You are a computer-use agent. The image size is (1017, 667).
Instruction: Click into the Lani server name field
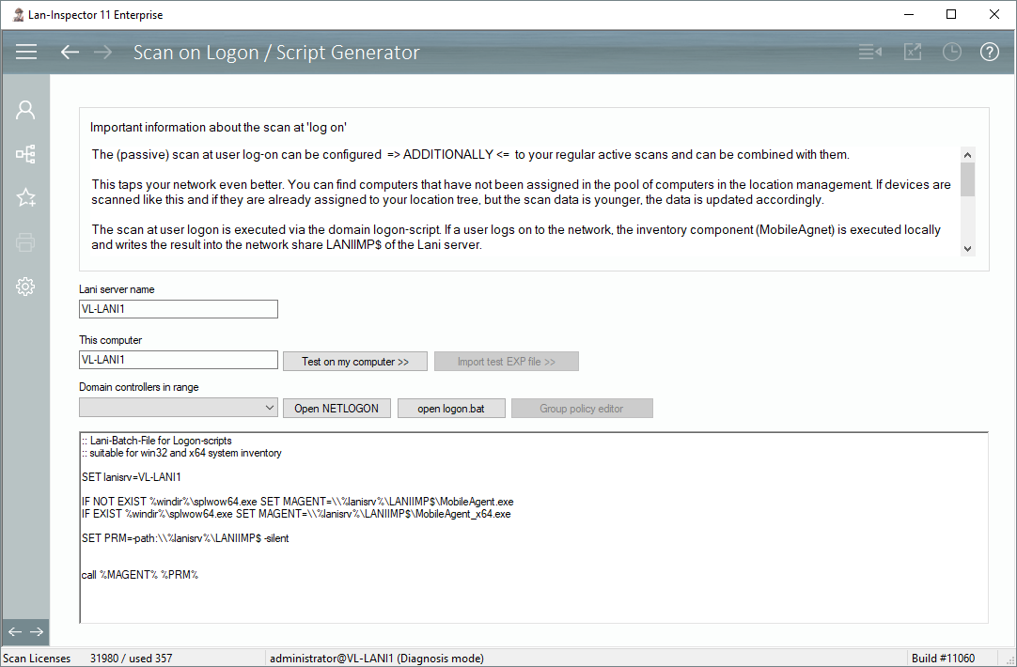(179, 309)
